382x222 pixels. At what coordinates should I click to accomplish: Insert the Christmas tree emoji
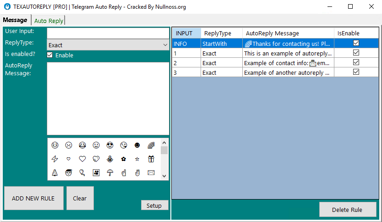click(55, 173)
